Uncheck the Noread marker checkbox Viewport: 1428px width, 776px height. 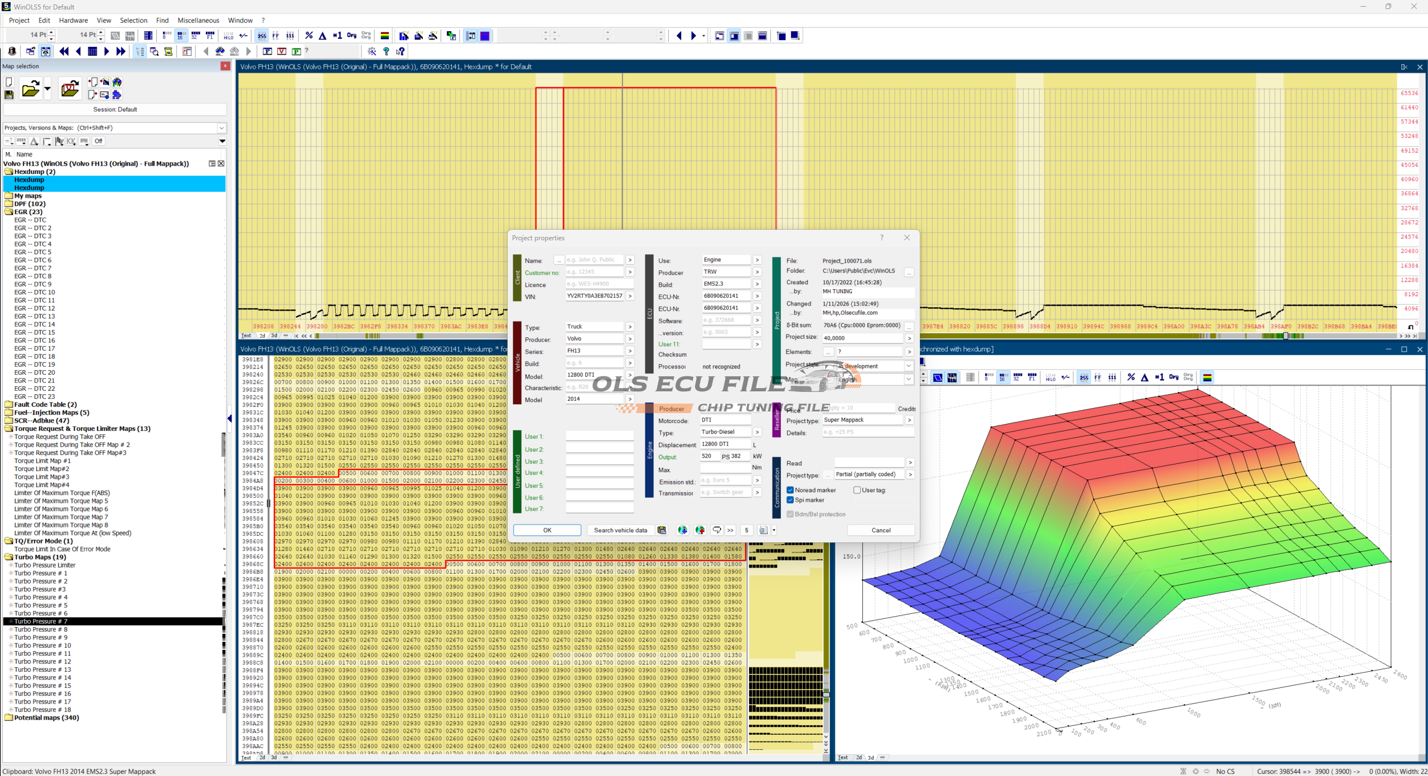pyautogui.click(x=790, y=490)
